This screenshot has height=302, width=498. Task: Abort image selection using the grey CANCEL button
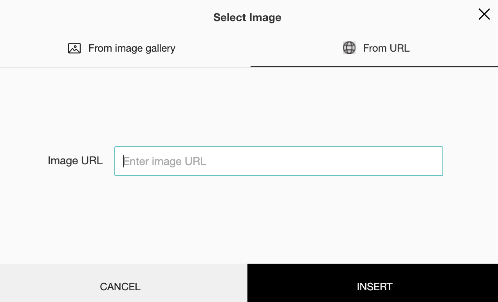[x=120, y=286]
